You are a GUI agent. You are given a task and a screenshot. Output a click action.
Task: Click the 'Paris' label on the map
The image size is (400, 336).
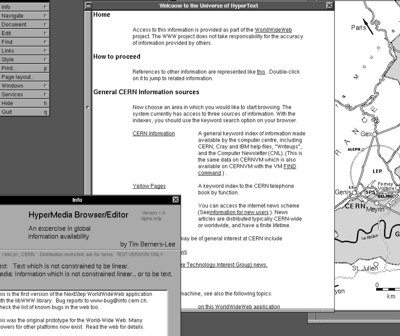358,28
